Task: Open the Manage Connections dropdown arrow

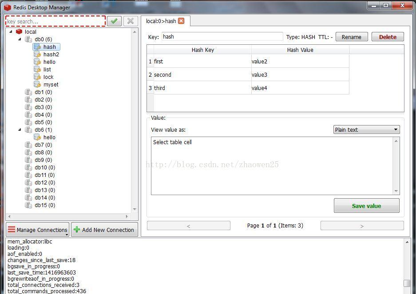Action: (x=67, y=235)
